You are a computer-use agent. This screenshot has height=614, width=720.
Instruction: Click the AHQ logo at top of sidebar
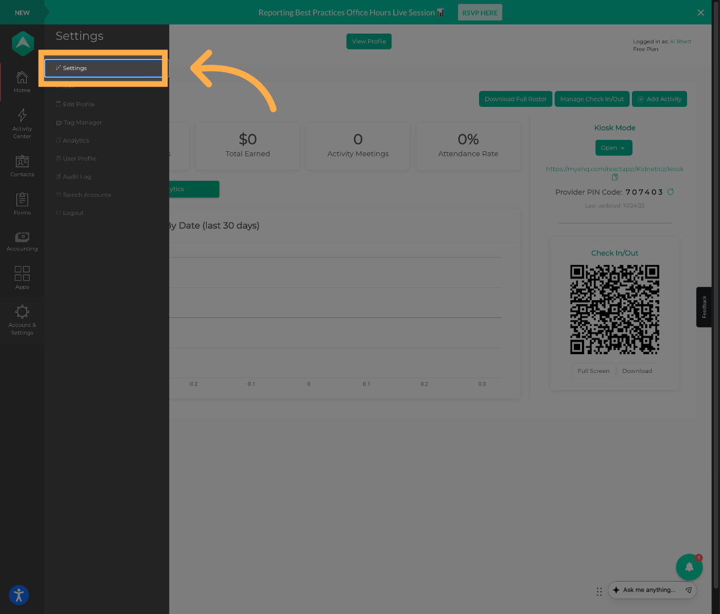pyautogui.click(x=22, y=43)
